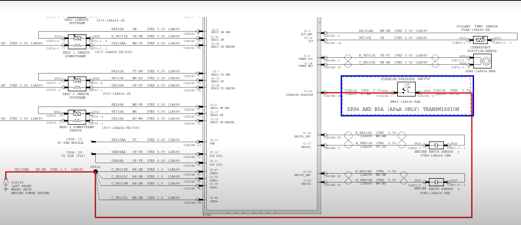Click the C2-26 STEERING PRESSURE pin label

pos(299,93)
